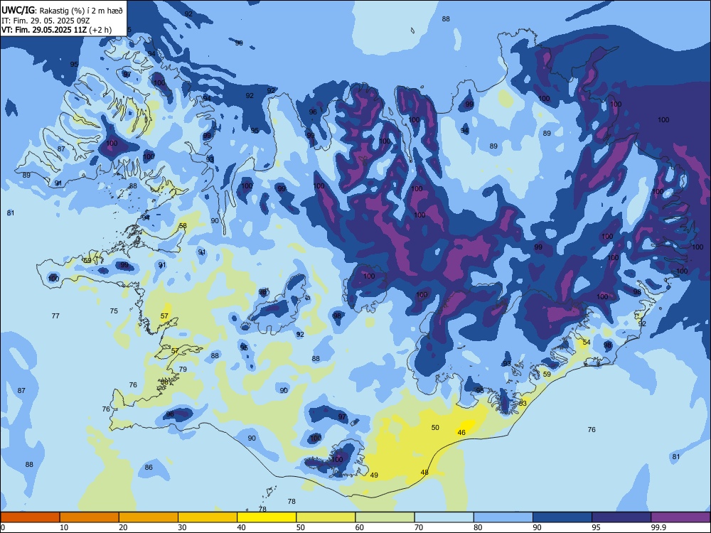Viewport: 711px width, 533px height.
Task: Click the map value '50' near the south coast
Action: (435, 427)
